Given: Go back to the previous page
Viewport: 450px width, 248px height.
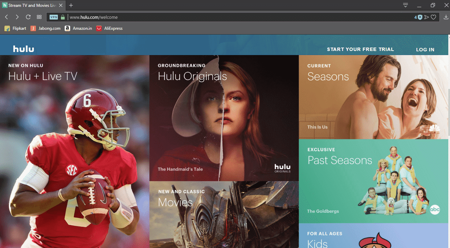Looking at the screenshot, I should pos(7,17).
